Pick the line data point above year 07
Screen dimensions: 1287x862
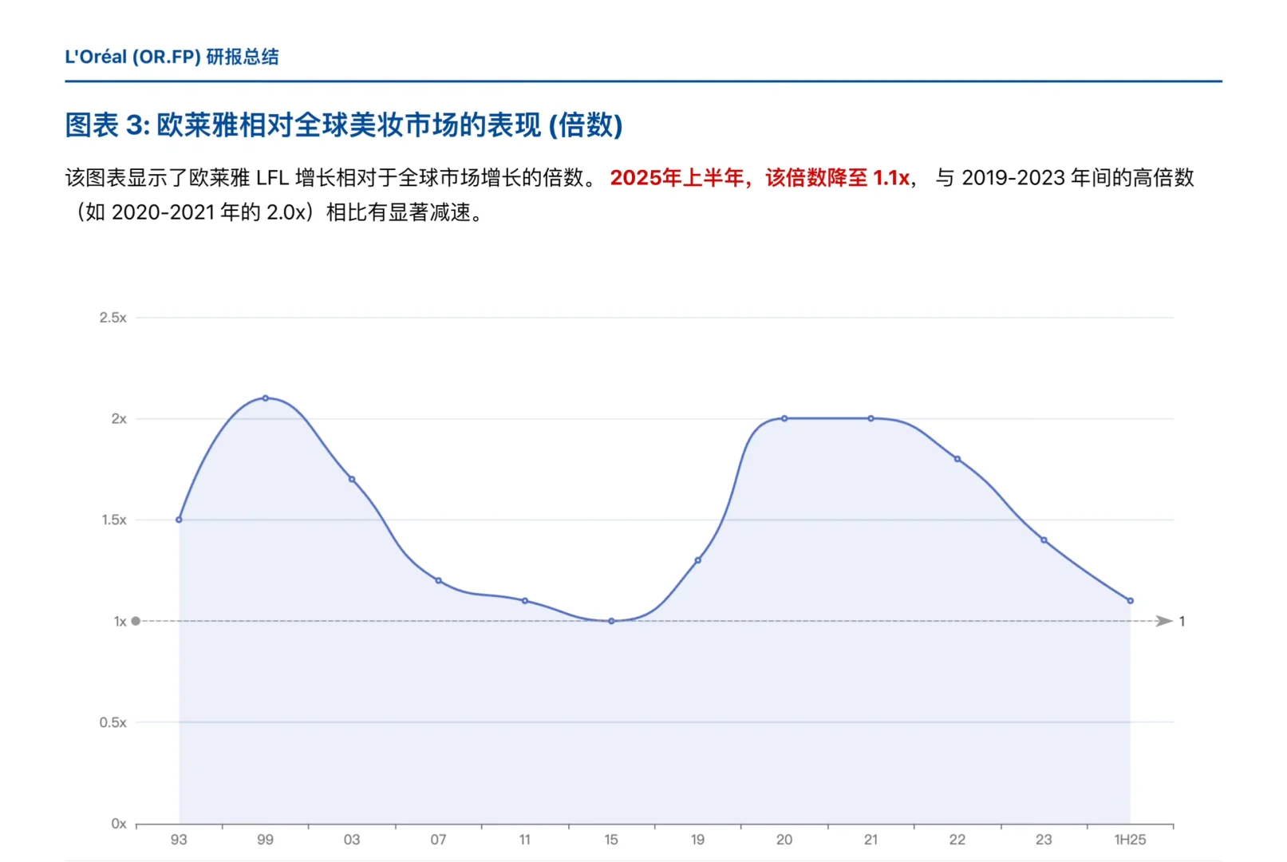coord(438,580)
